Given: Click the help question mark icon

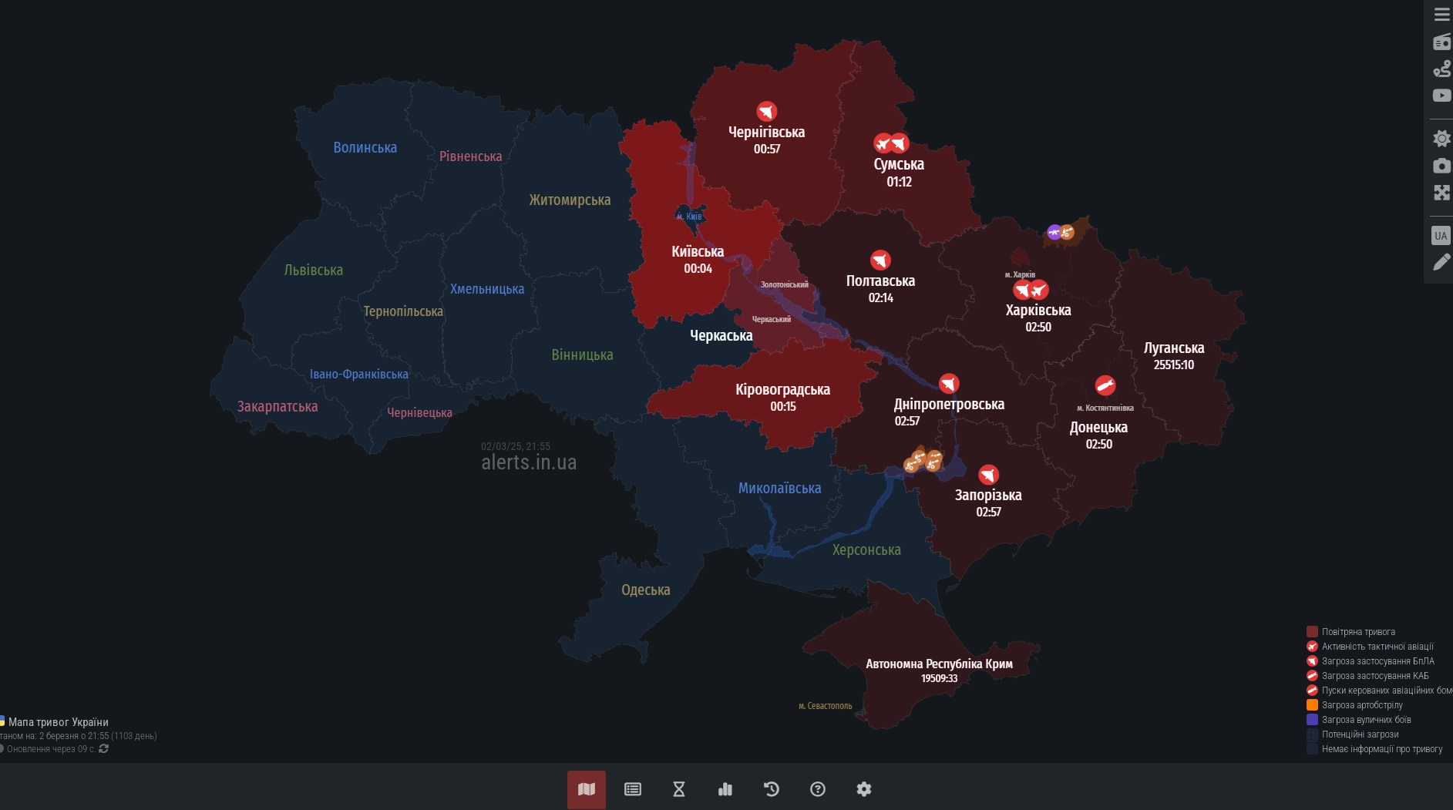Looking at the screenshot, I should [818, 789].
